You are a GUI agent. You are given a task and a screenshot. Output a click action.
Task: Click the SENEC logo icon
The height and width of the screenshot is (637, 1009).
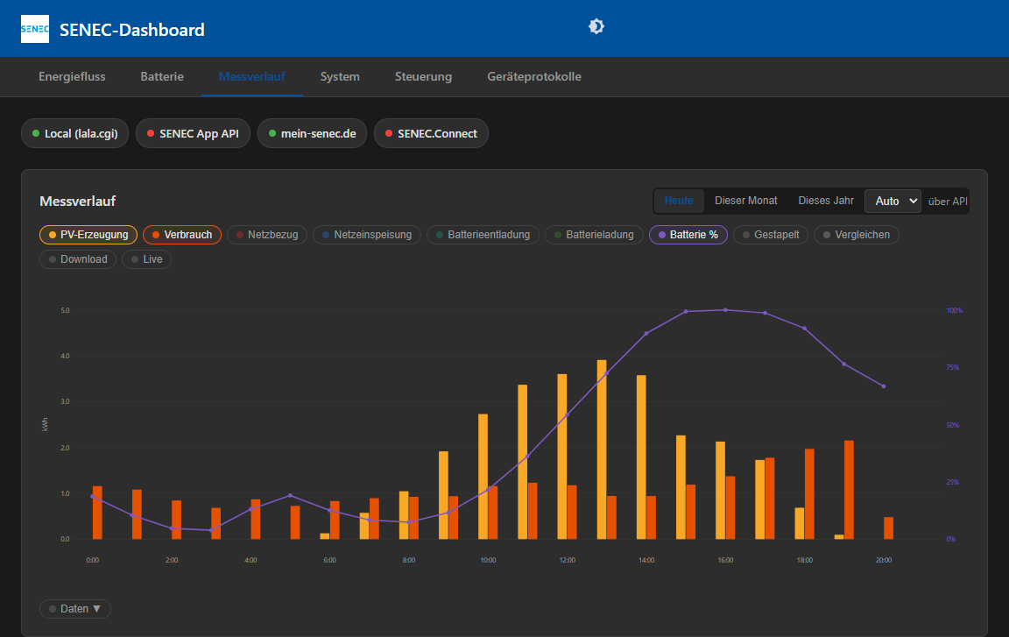(35, 29)
